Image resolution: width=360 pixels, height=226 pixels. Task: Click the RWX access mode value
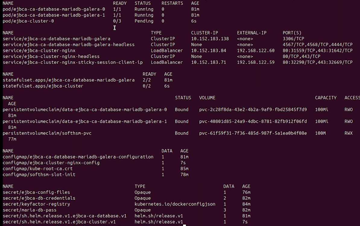pos(349,133)
